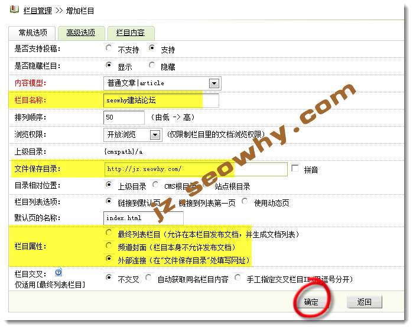
Task: Click the 排列顺序 number field
Action: [x=124, y=118]
